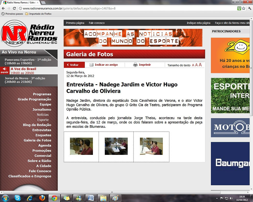Open Equipe in sidebar menu
This screenshot has height=202, width=253.
(x=45, y=104)
